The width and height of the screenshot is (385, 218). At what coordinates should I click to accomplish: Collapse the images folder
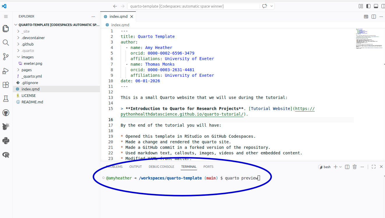click(57, 57)
